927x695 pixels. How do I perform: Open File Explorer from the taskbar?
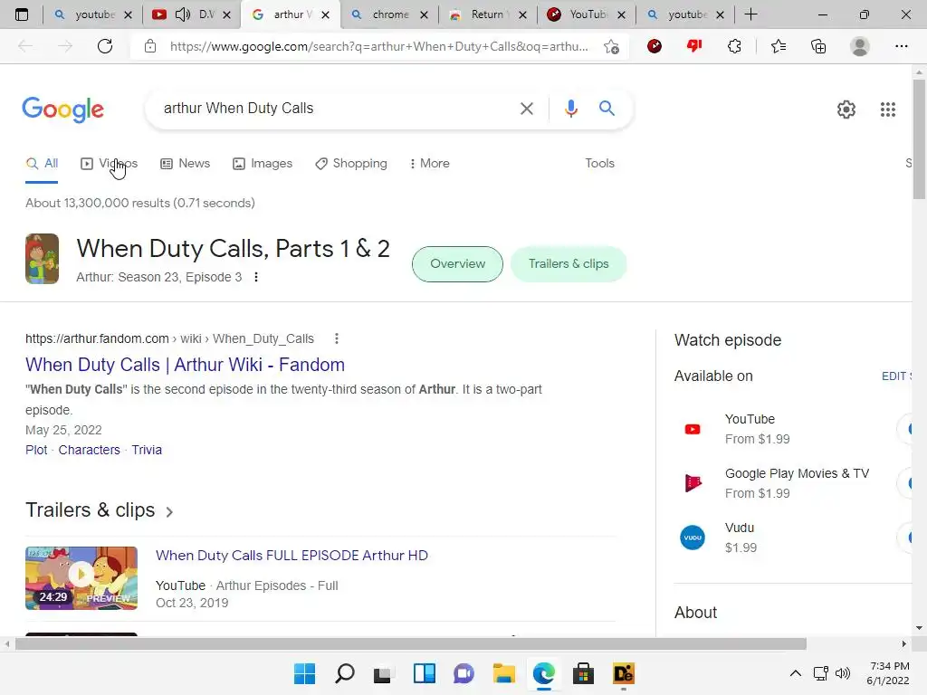click(503, 673)
